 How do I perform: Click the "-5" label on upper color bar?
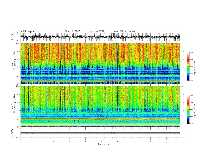[192, 67]
